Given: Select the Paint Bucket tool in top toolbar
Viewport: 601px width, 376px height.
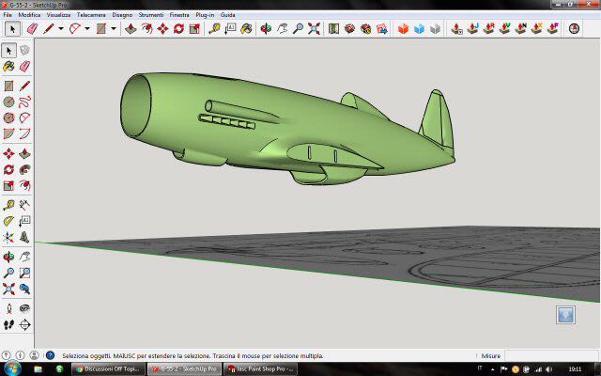Looking at the screenshot, I should [244, 29].
